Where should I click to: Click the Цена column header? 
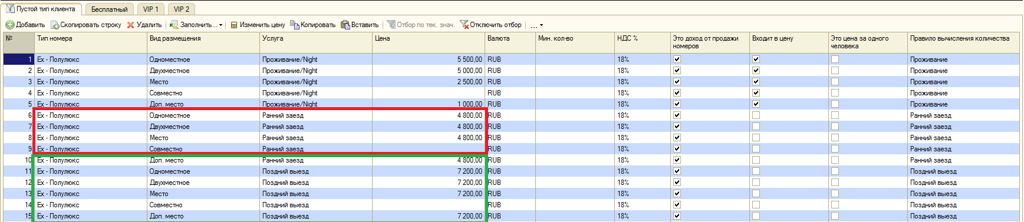(x=429, y=42)
